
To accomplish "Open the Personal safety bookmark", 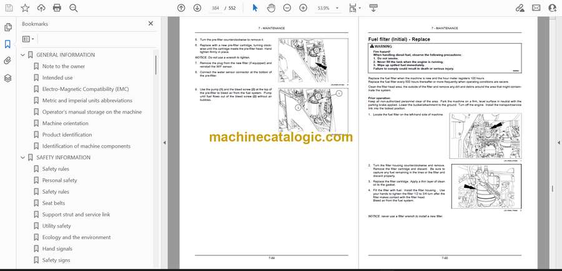I will coord(59,181).
